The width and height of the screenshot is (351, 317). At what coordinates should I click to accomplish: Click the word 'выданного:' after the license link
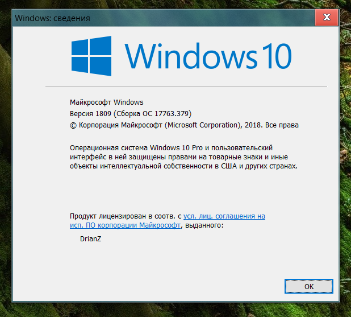[x=204, y=225]
